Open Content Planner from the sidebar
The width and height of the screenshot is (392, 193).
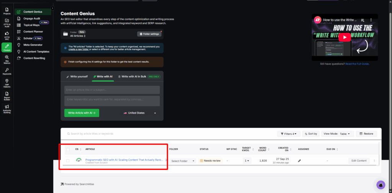point(33,31)
